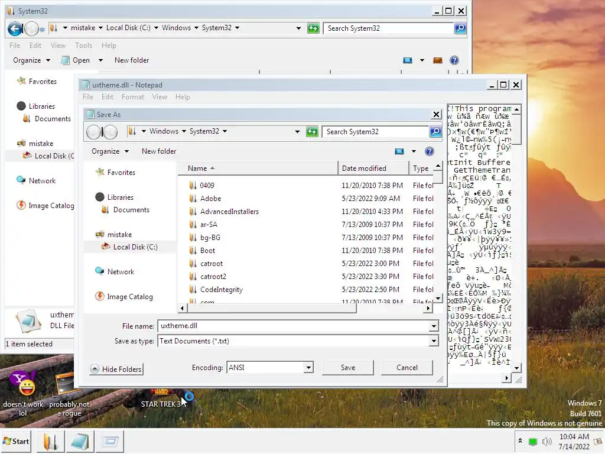The width and height of the screenshot is (605, 454).
Task: Open probably not a rogue desktop icon
Action: pos(69,394)
